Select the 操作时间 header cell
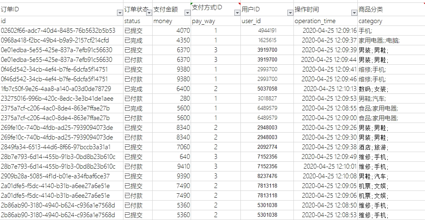425x220 pixels. click(x=326, y=9)
